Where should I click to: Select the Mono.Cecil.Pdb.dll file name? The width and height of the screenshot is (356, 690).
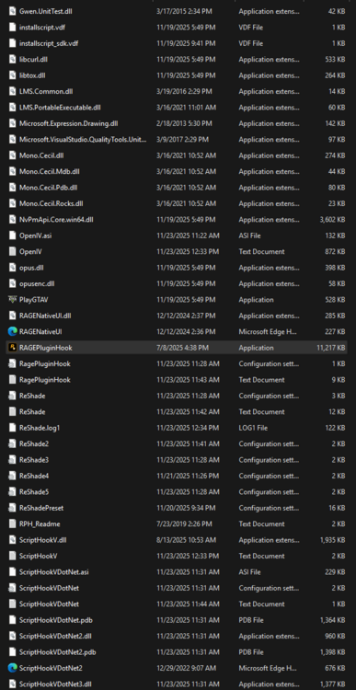[x=49, y=188]
